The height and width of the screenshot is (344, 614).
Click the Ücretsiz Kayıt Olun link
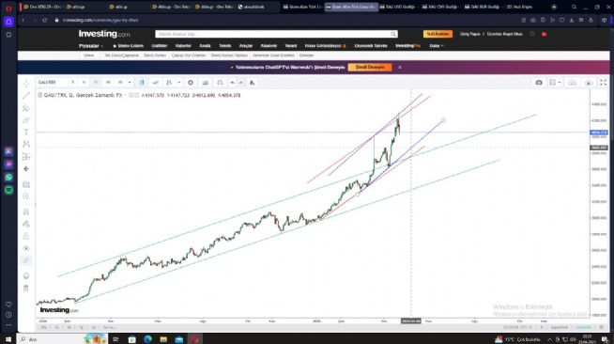tap(504, 34)
